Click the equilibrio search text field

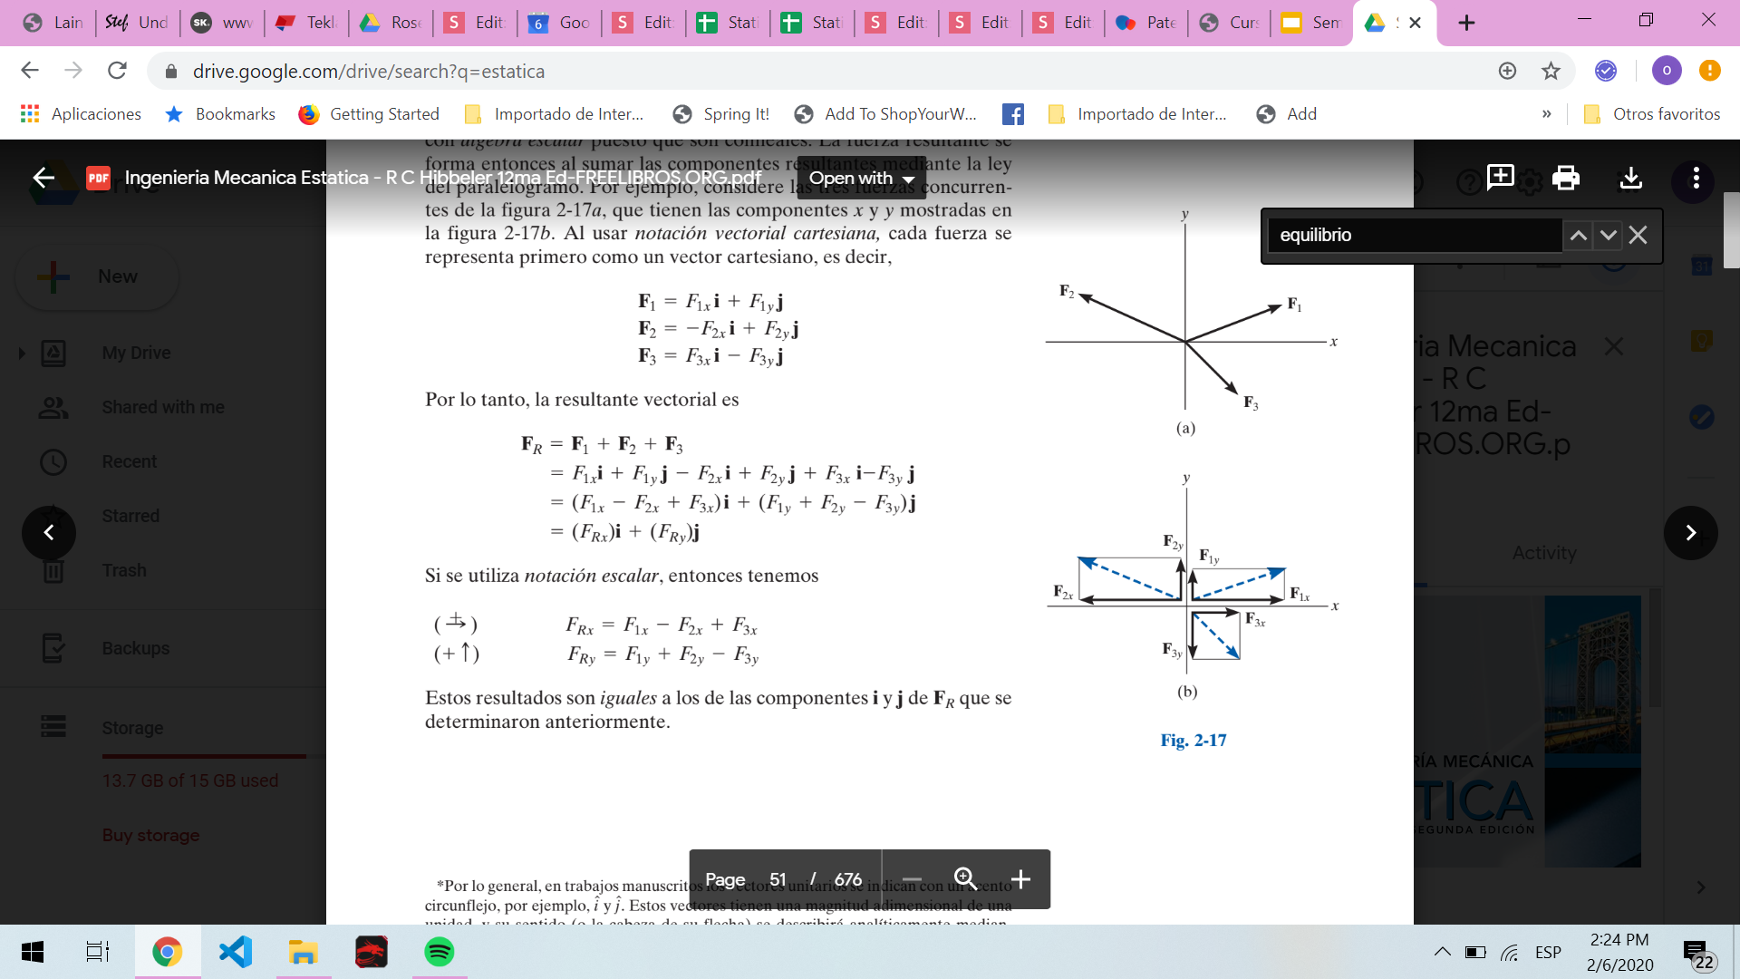tap(1414, 236)
